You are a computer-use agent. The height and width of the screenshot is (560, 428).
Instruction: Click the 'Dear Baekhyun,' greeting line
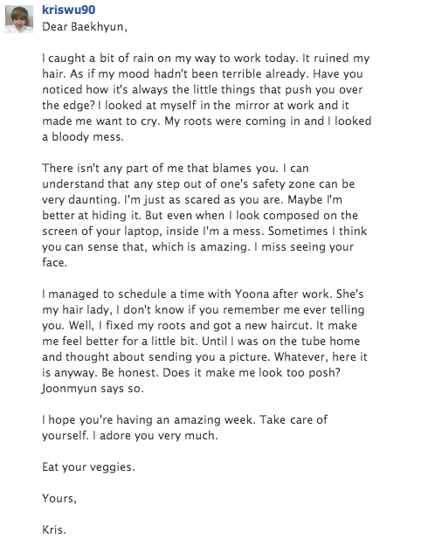pyautogui.click(x=85, y=27)
